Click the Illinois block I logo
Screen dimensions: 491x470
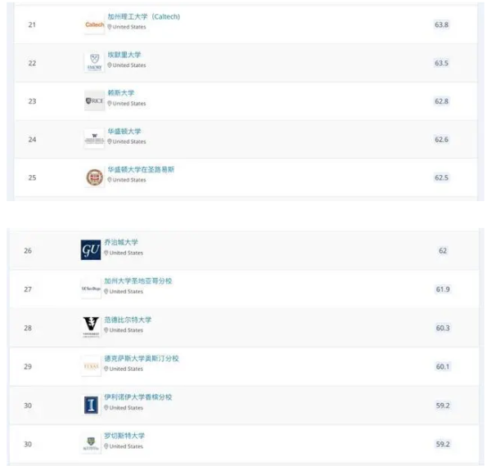point(91,405)
